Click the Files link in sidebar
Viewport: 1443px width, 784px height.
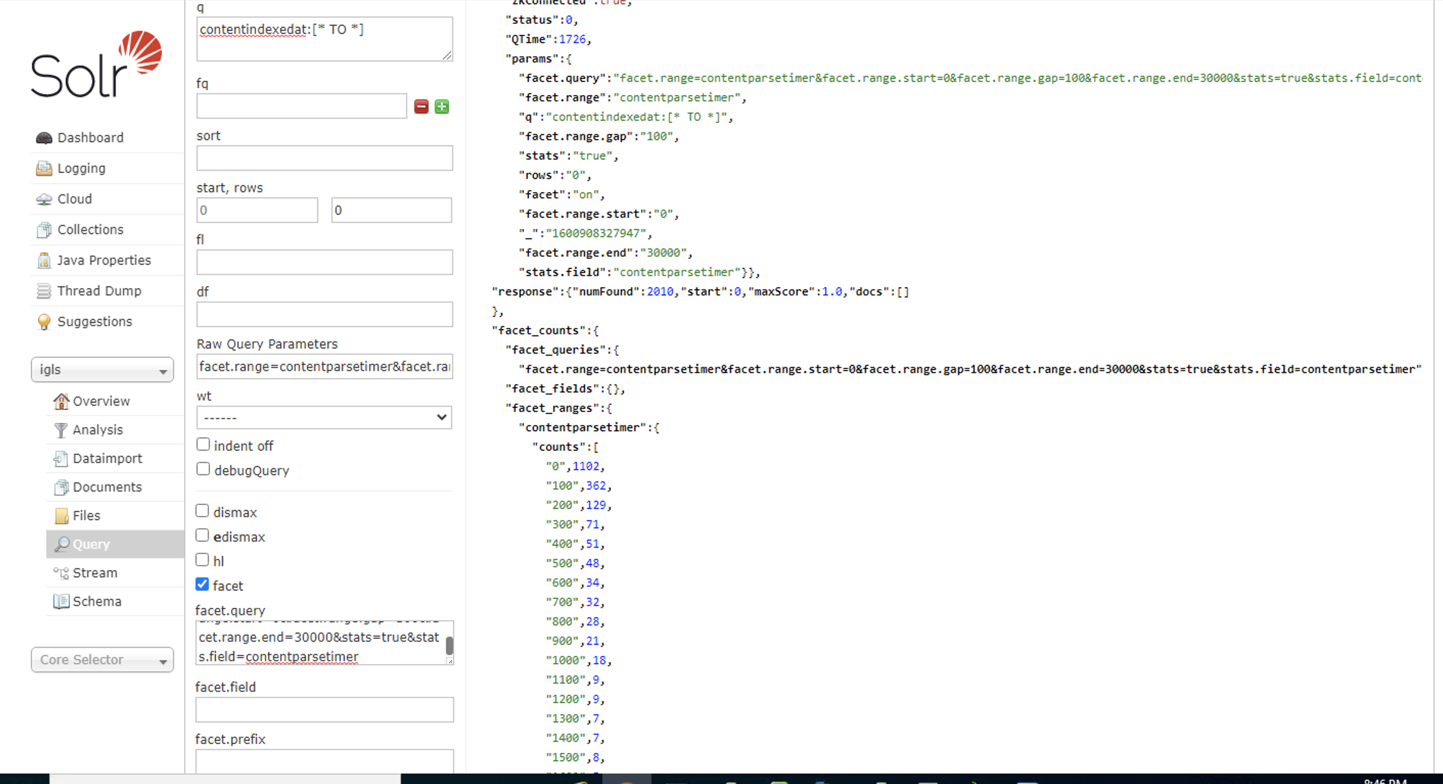point(86,516)
